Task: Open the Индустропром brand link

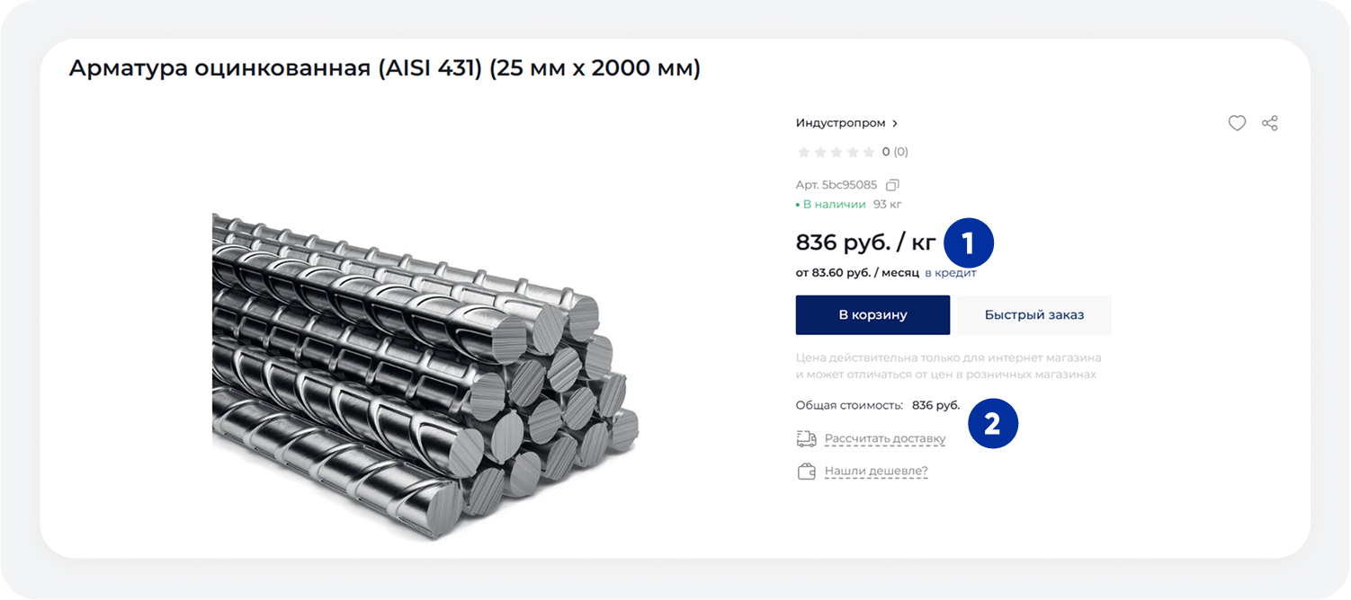Action: click(841, 123)
